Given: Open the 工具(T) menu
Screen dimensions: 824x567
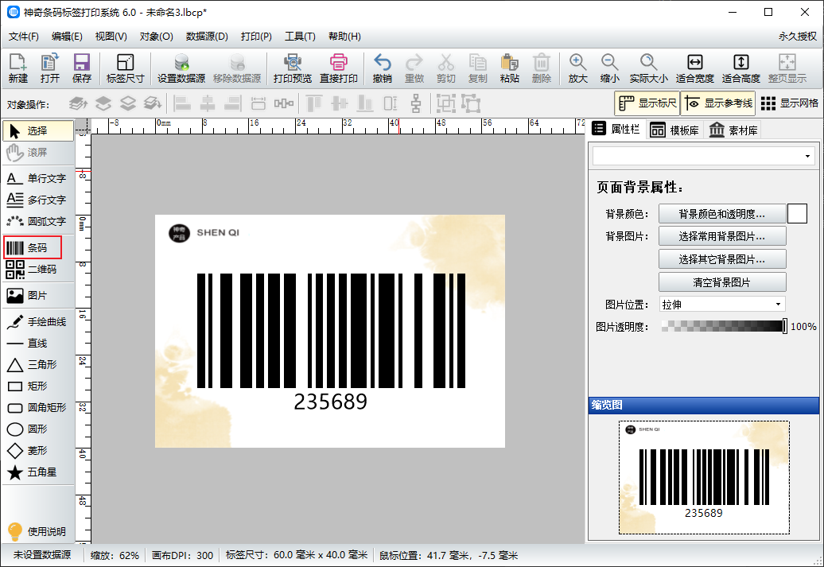Looking at the screenshot, I should (x=300, y=37).
